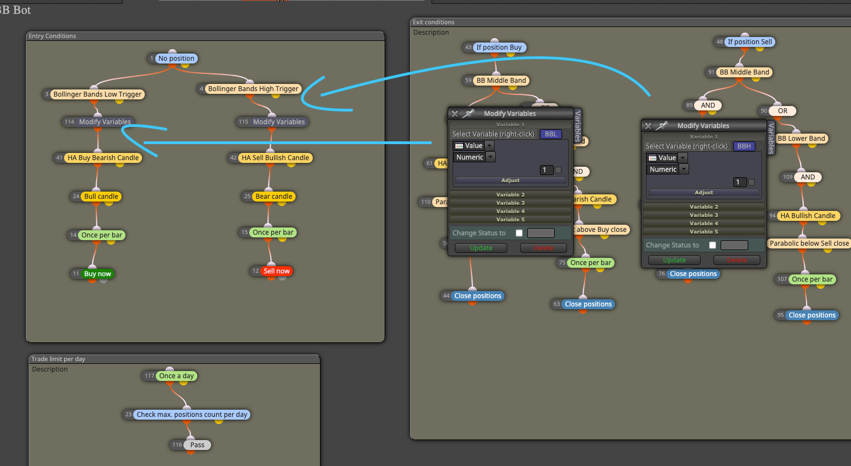Viewport: 851px width, 466px height.
Task: Click the red Delete button in BBH dialog
Action: coord(737,261)
